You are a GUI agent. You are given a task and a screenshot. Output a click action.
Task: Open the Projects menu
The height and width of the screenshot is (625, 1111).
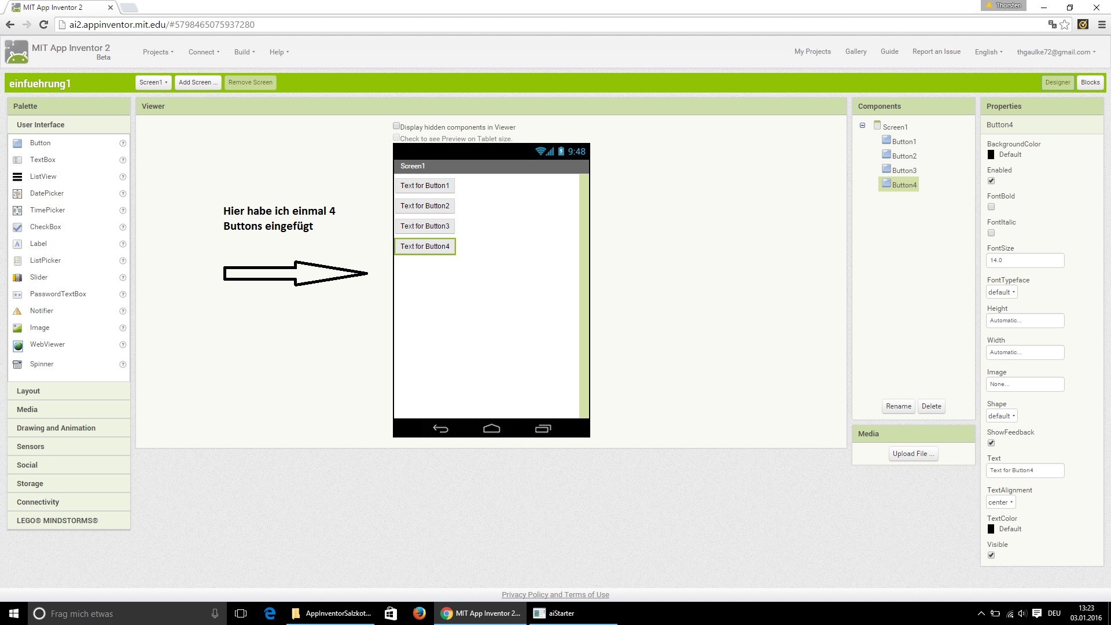pyautogui.click(x=158, y=52)
